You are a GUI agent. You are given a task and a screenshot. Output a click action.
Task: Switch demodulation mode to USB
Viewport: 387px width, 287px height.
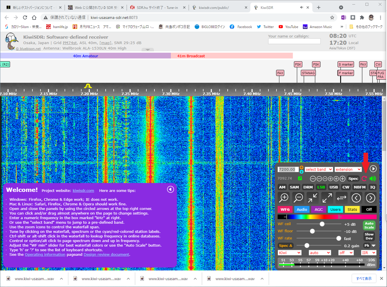(333, 187)
